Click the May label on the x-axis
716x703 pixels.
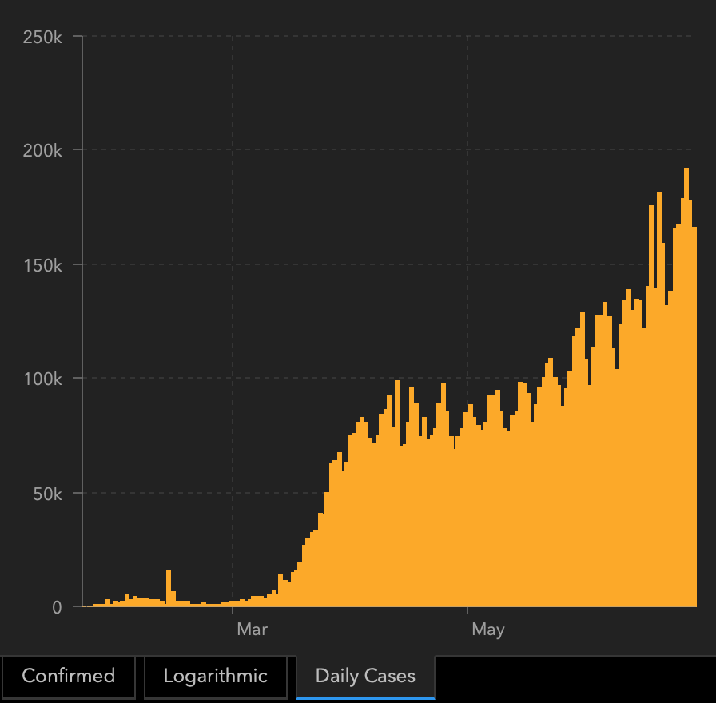(x=487, y=630)
